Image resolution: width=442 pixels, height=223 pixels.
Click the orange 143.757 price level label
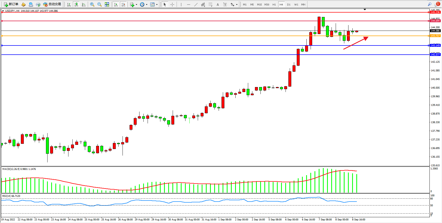[435, 36]
